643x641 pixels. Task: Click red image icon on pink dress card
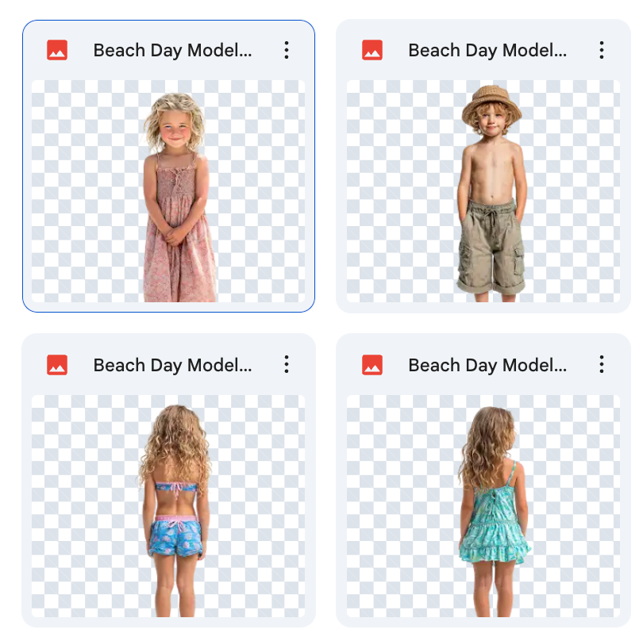pyautogui.click(x=57, y=50)
